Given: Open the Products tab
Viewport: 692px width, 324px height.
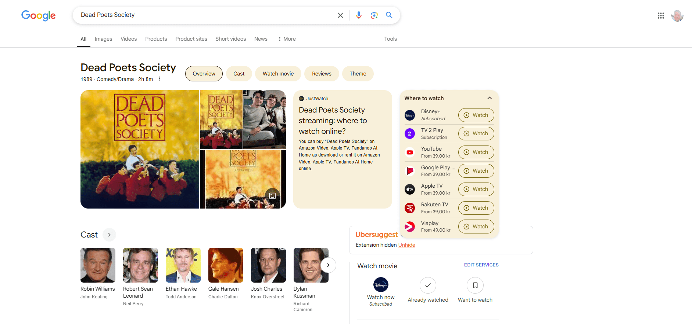Looking at the screenshot, I should pos(156,39).
